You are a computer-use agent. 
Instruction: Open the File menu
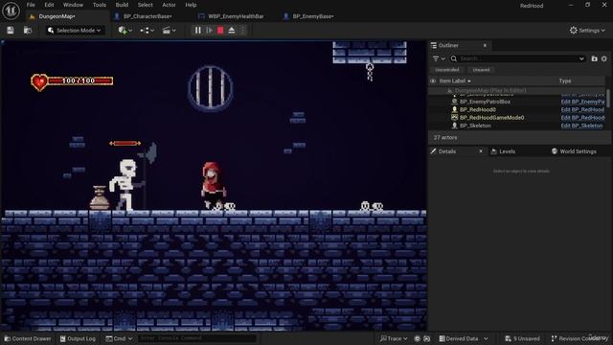coord(31,5)
